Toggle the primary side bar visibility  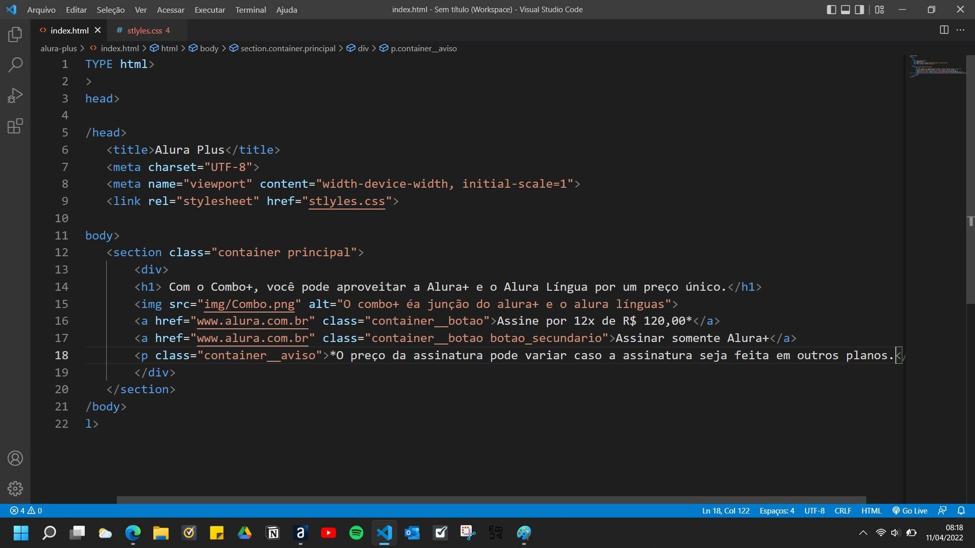pyautogui.click(x=831, y=10)
